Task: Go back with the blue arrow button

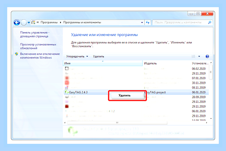Action: [17, 23]
